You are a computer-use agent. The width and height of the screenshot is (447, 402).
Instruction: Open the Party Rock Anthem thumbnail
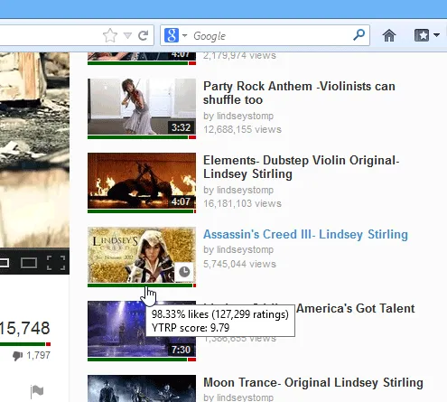pyautogui.click(x=142, y=107)
